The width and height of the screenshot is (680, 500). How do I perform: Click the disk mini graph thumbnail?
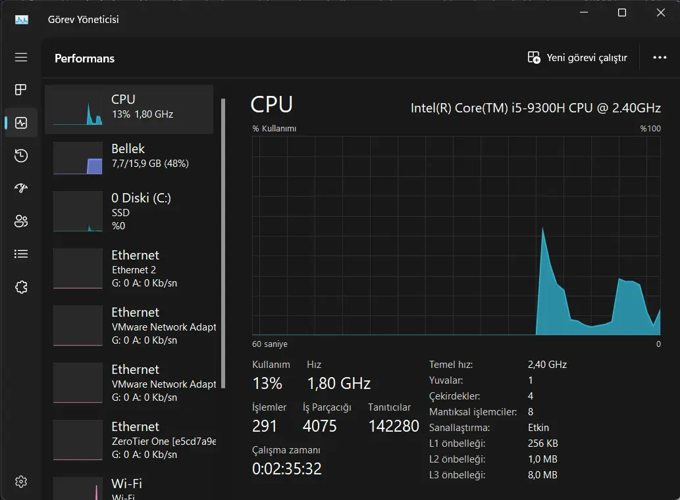(x=78, y=212)
